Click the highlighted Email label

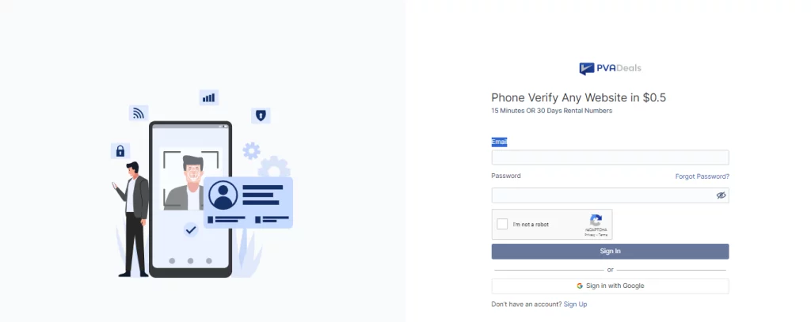pos(499,142)
